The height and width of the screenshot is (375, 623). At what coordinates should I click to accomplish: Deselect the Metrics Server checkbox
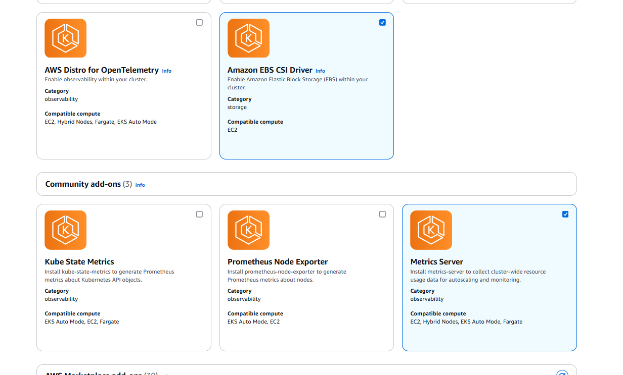[565, 214]
